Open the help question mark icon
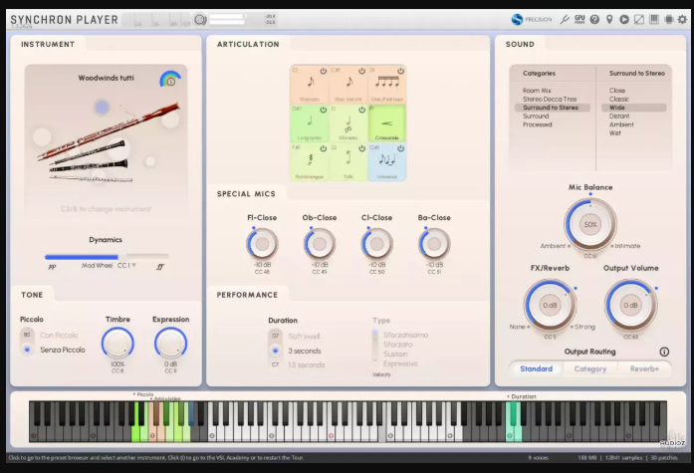Screen dimensions: 694x473 [x=594, y=20]
